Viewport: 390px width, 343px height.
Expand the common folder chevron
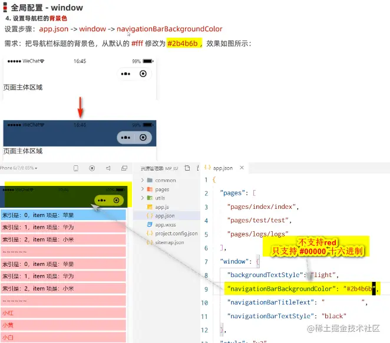(x=143, y=180)
